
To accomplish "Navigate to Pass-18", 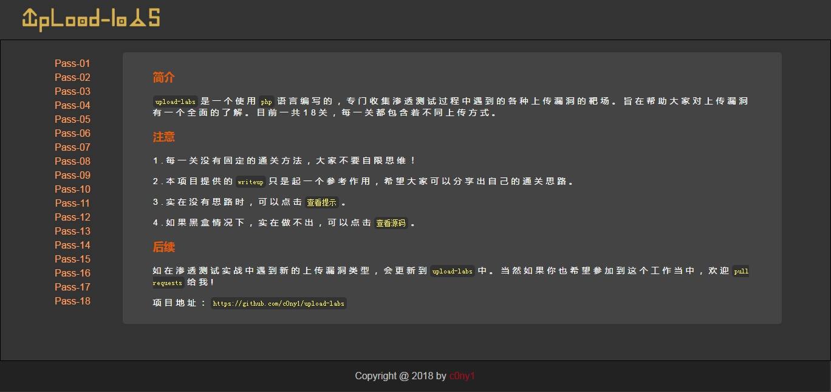I will [72, 301].
